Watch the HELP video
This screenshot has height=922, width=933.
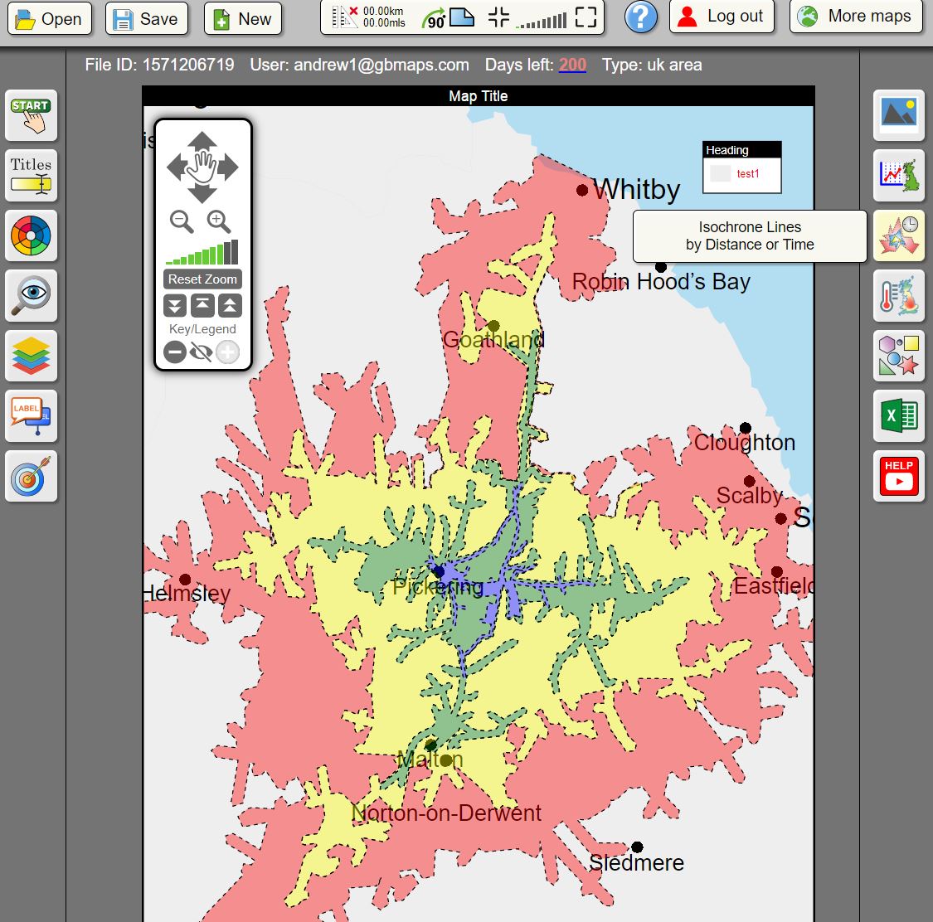click(899, 476)
